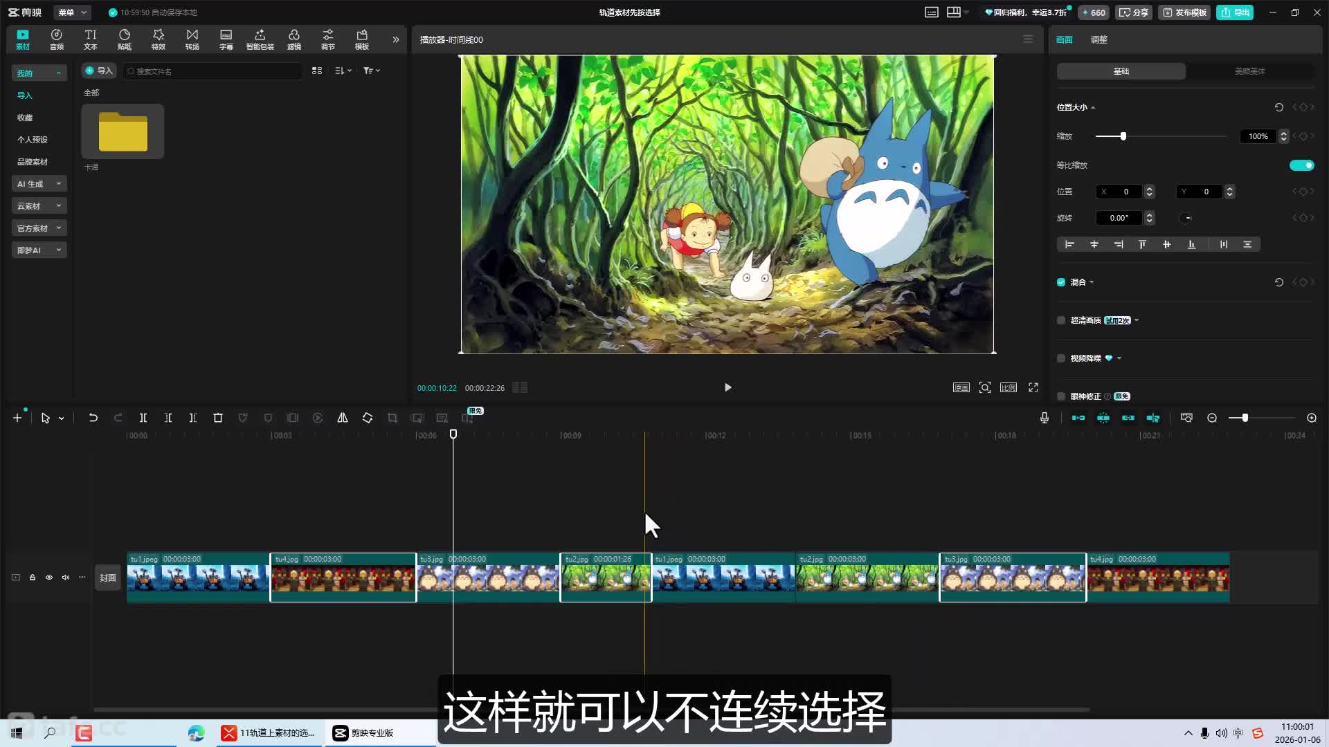The height and width of the screenshot is (747, 1329).
Task: Expand the 云素材 sidebar section
Action: click(x=39, y=206)
